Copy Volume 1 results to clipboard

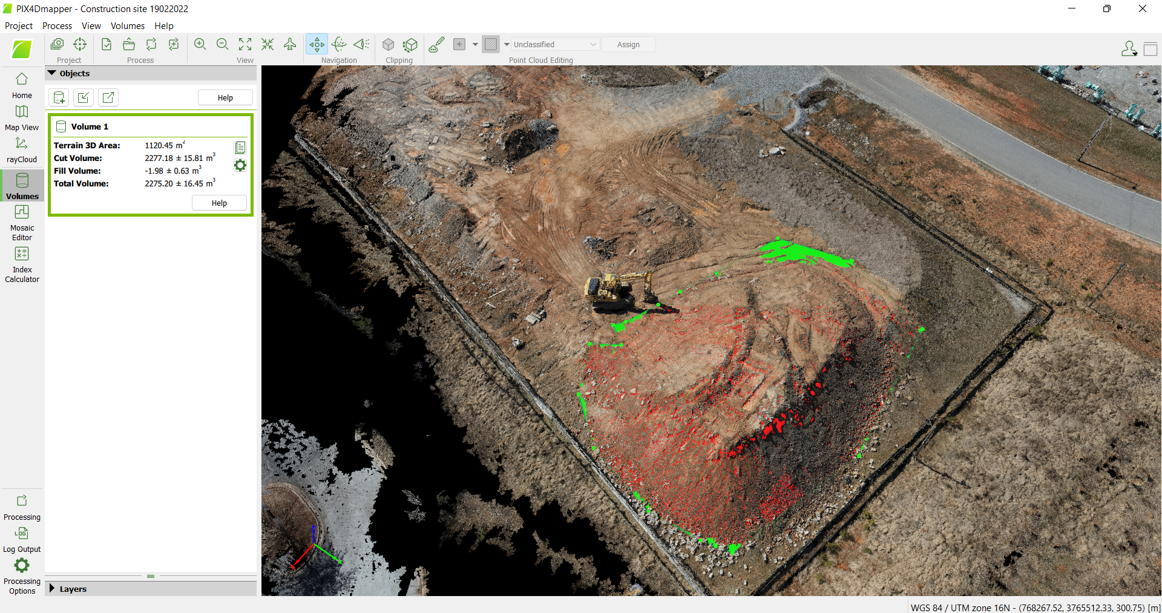point(240,148)
